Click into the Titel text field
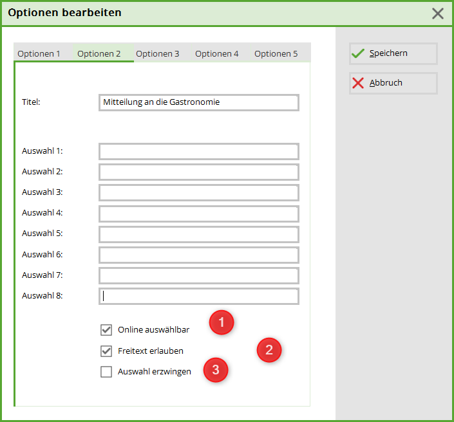This screenshot has height=422, width=454. coord(198,102)
